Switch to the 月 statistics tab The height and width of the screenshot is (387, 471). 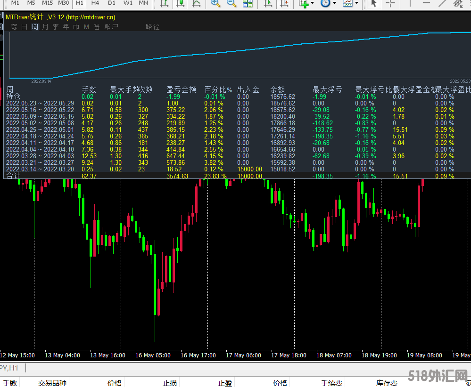45,27
